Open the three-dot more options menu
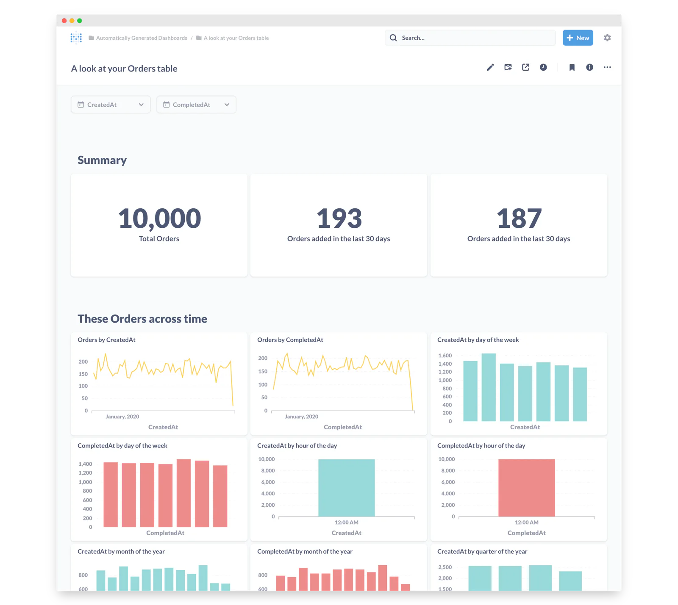Image resolution: width=678 pixels, height=605 pixels. point(607,67)
